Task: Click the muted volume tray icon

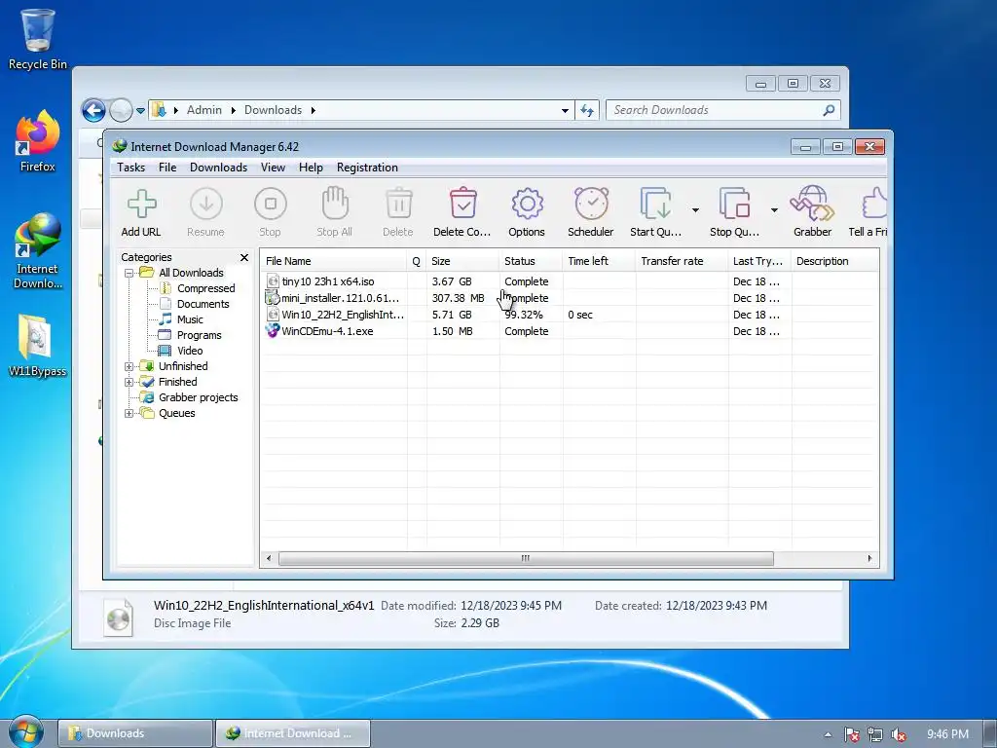Action: (899, 734)
